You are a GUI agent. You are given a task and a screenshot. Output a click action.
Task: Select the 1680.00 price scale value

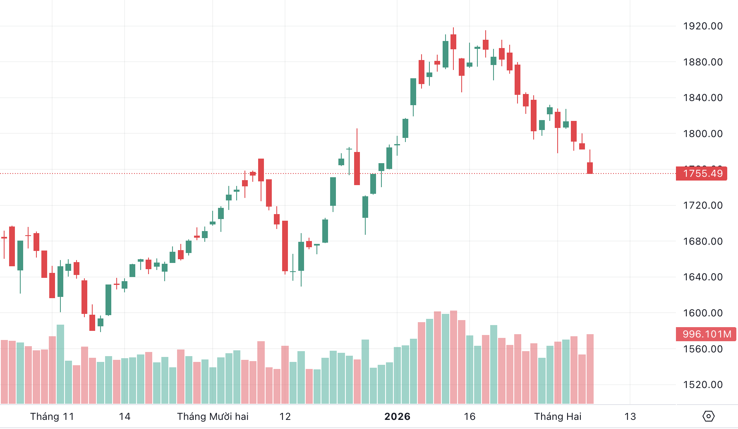tap(703, 241)
